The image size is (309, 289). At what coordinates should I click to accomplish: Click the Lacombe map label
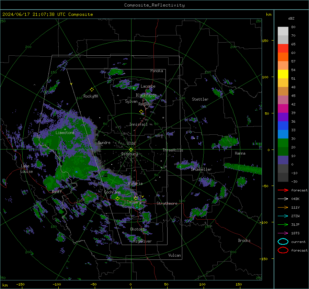pos(148,86)
